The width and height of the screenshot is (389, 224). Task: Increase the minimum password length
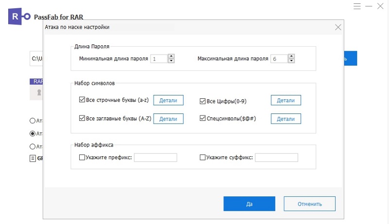coord(171,56)
